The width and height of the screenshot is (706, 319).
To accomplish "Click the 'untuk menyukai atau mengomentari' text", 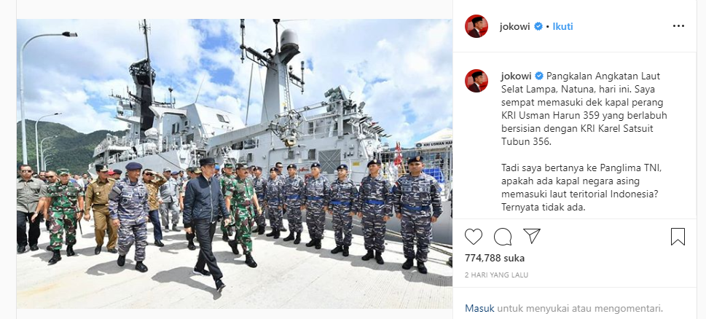I will 580,309.
